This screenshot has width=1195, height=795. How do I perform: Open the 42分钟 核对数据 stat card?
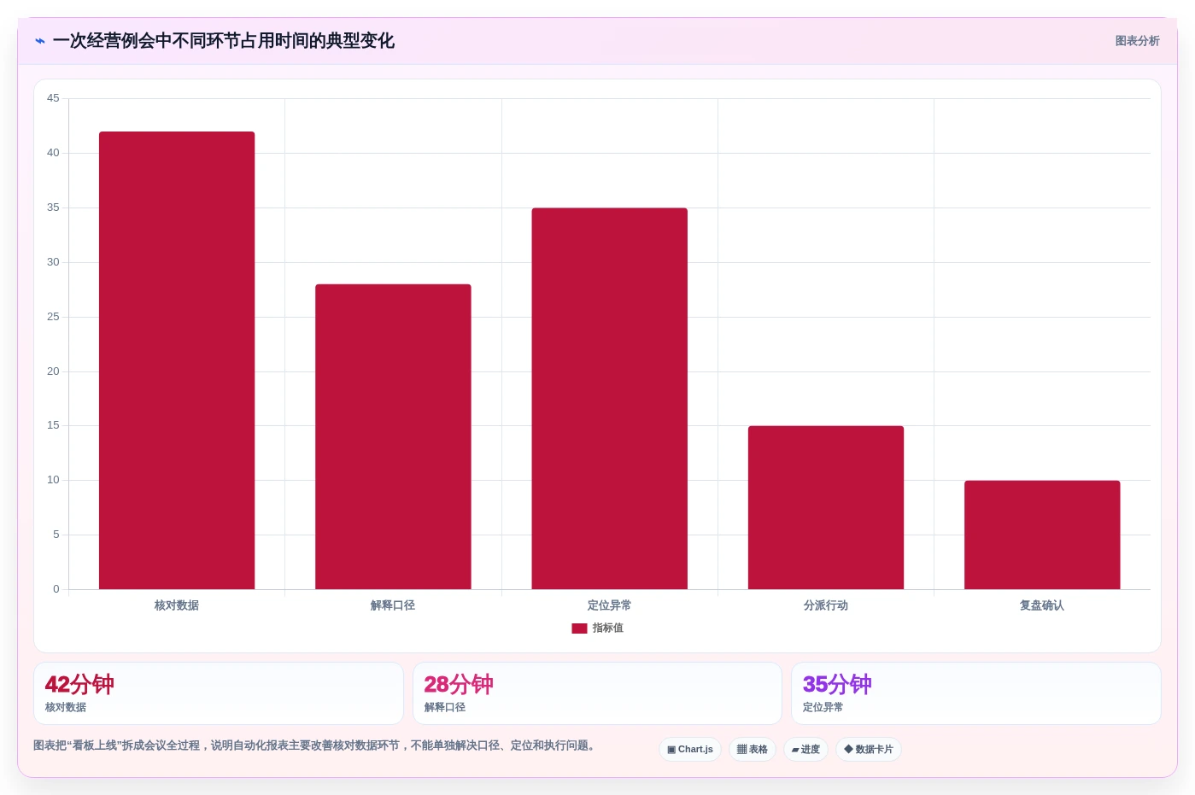[x=219, y=693]
